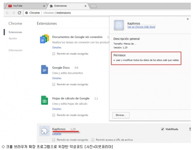Click the Google Docs extension icon
This screenshot has width=193, height=150.
(45, 69)
